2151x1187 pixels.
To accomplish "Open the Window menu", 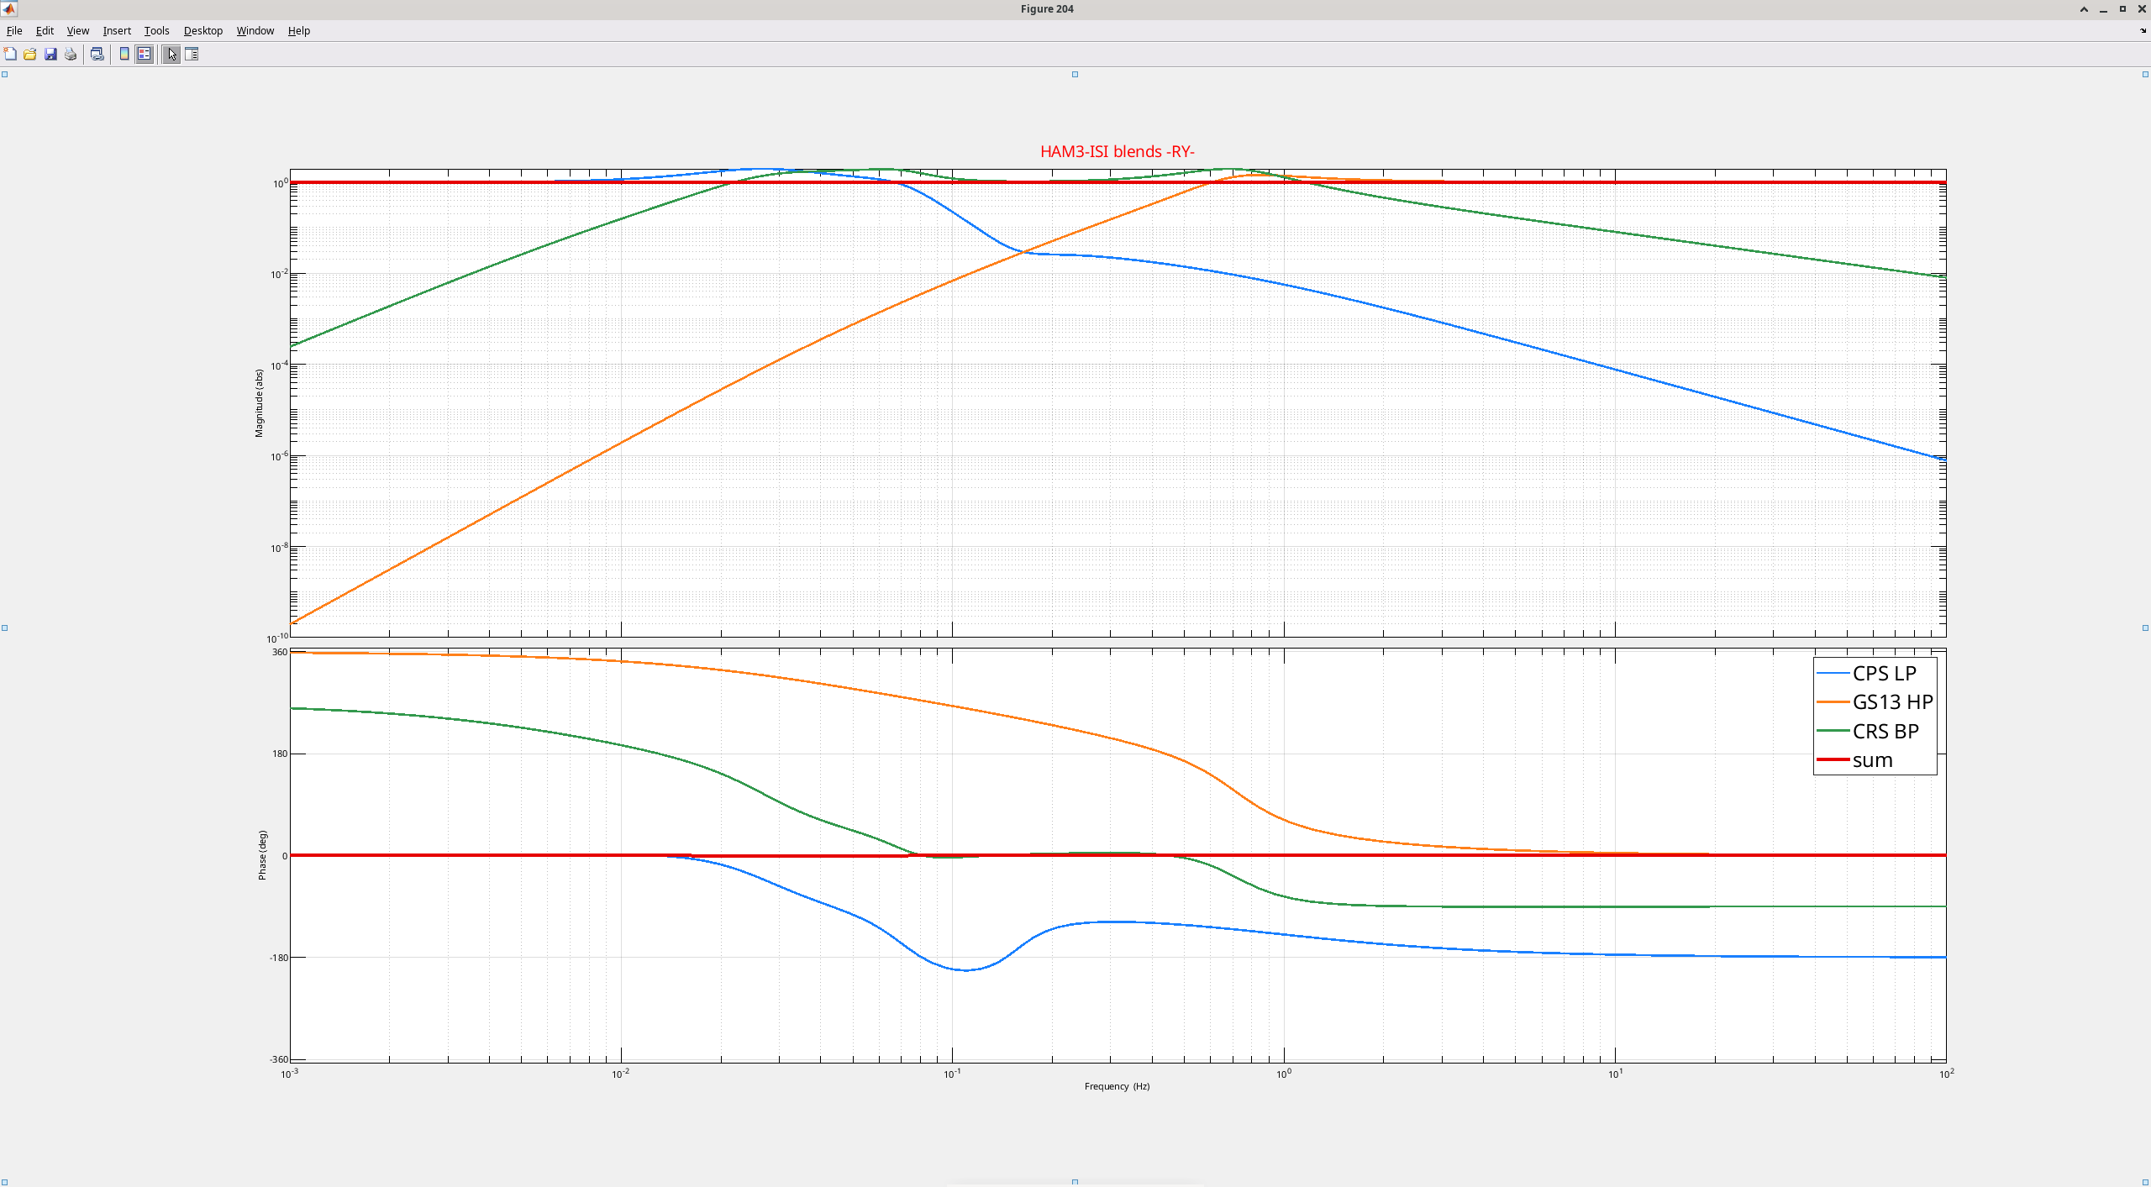I will pos(255,31).
